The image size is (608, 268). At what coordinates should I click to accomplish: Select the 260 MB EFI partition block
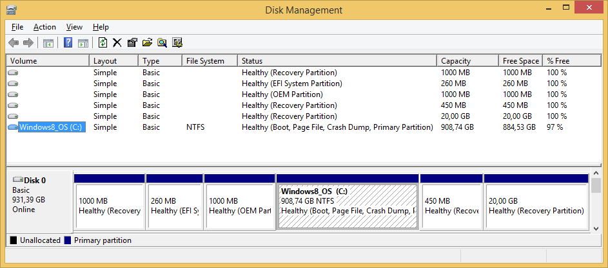tap(174, 206)
